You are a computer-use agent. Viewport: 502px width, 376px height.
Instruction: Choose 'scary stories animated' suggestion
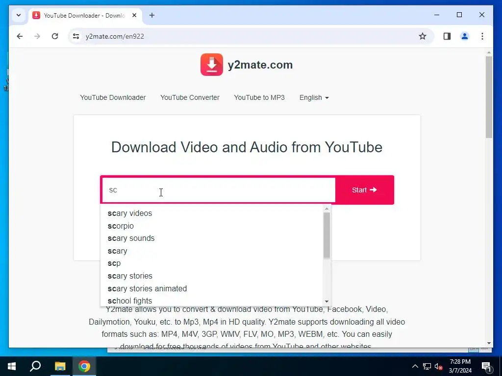[212, 289]
